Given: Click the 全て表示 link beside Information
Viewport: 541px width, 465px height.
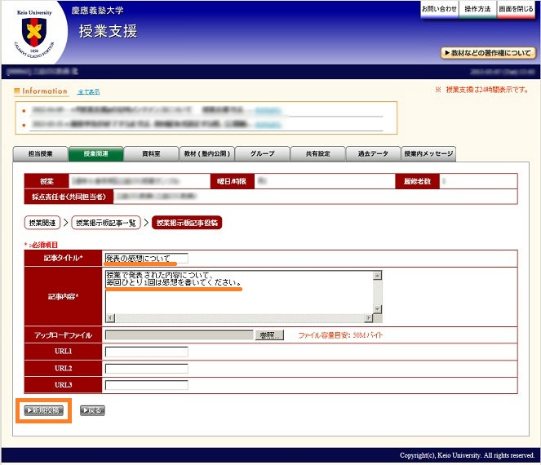Looking at the screenshot, I should tap(88, 91).
